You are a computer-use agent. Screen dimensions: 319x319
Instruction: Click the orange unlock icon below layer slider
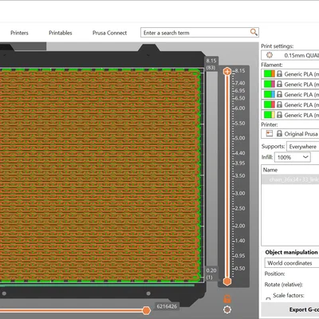(x=227, y=299)
